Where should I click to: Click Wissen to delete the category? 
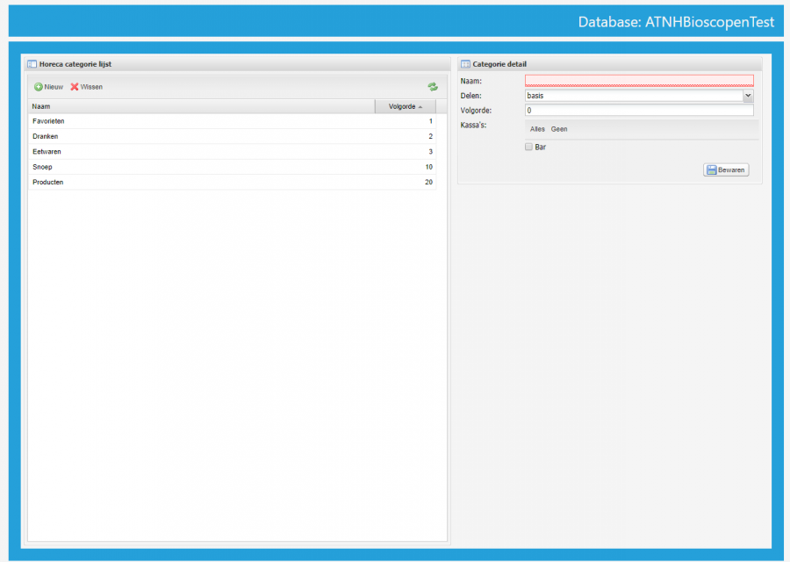coord(87,87)
